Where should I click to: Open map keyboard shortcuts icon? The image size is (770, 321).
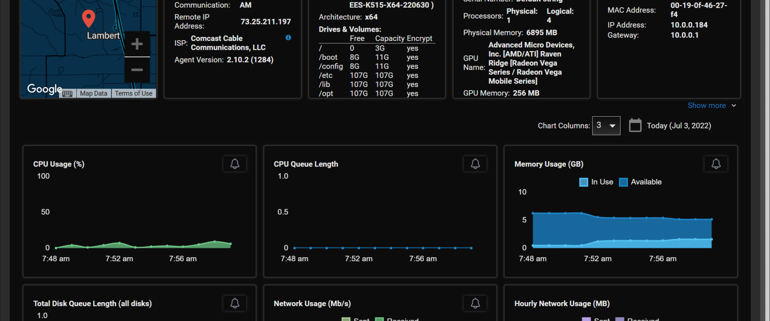point(67,93)
